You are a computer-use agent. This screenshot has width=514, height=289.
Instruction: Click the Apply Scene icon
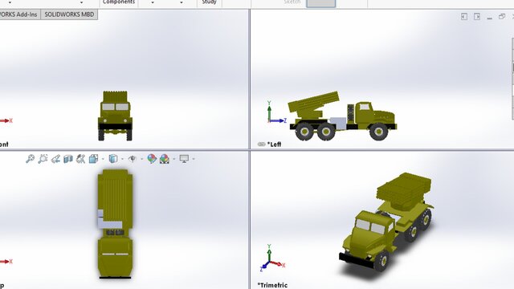(x=164, y=159)
